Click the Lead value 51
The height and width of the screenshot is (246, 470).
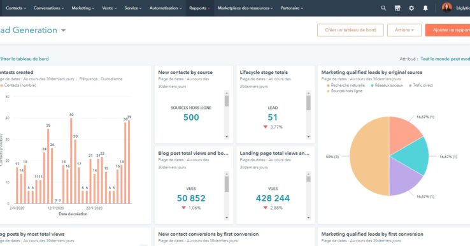[x=273, y=117]
